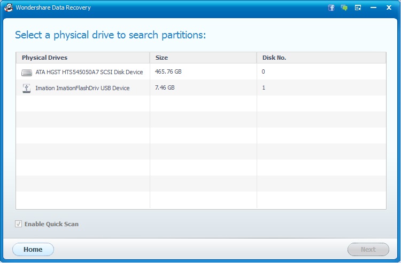This screenshot has height=263, width=401.
Task: Click the grayed Next button
Action: pyautogui.click(x=368, y=249)
